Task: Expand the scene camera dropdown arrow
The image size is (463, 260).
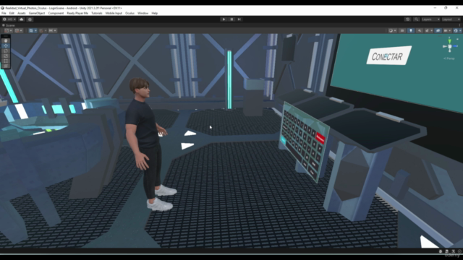Action: point(449,30)
